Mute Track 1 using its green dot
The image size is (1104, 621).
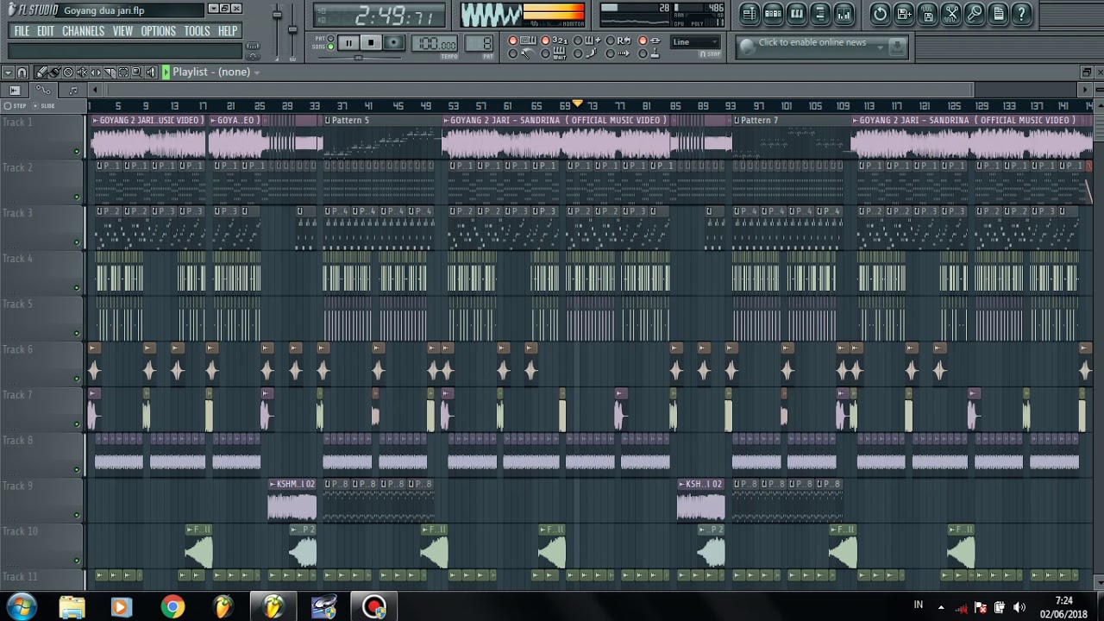click(x=77, y=152)
